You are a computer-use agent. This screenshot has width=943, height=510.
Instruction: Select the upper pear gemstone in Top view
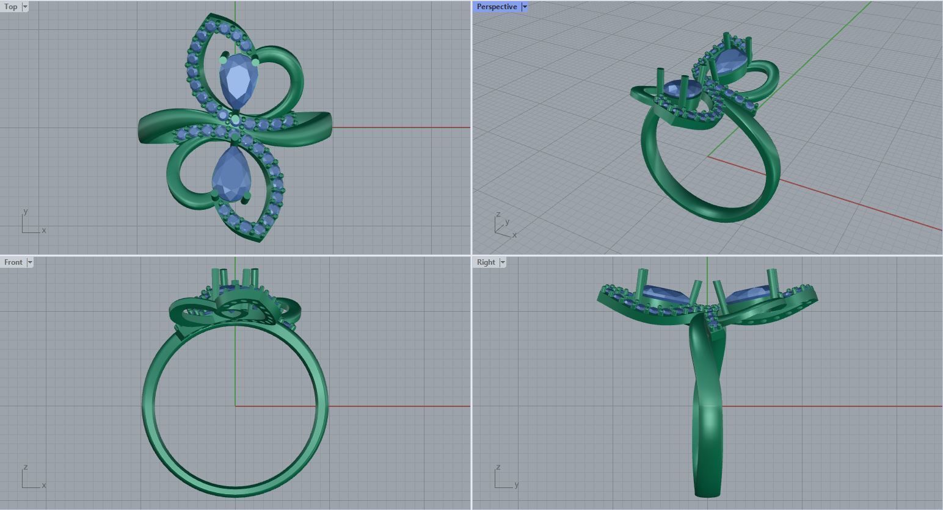click(x=238, y=81)
